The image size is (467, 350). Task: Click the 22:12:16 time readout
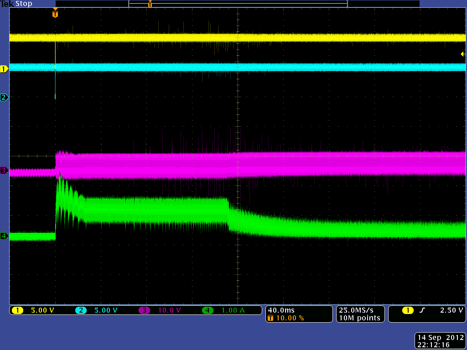[433, 345]
